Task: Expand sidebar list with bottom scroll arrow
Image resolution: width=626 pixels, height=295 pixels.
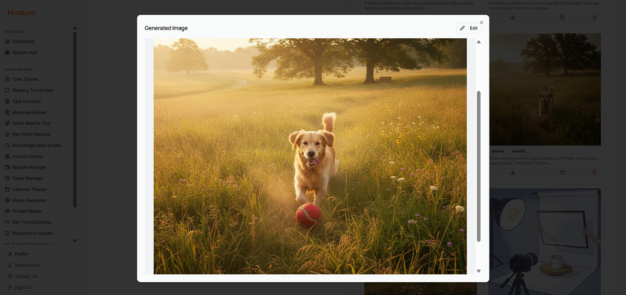Action: [75, 241]
